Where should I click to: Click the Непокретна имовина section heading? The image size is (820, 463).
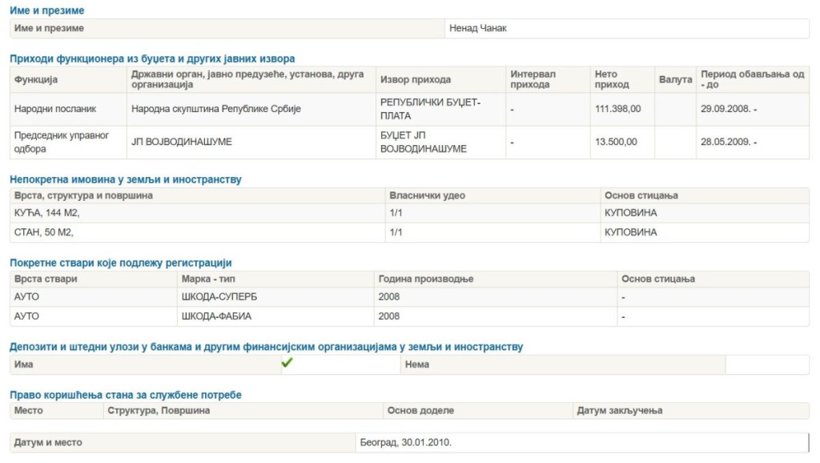[x=125, y=179]
